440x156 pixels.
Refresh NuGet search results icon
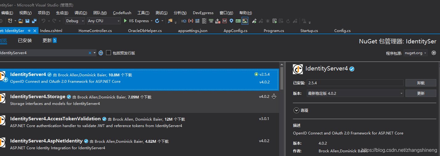pos(101,53)
